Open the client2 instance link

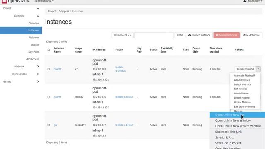[x=58, y=69]
